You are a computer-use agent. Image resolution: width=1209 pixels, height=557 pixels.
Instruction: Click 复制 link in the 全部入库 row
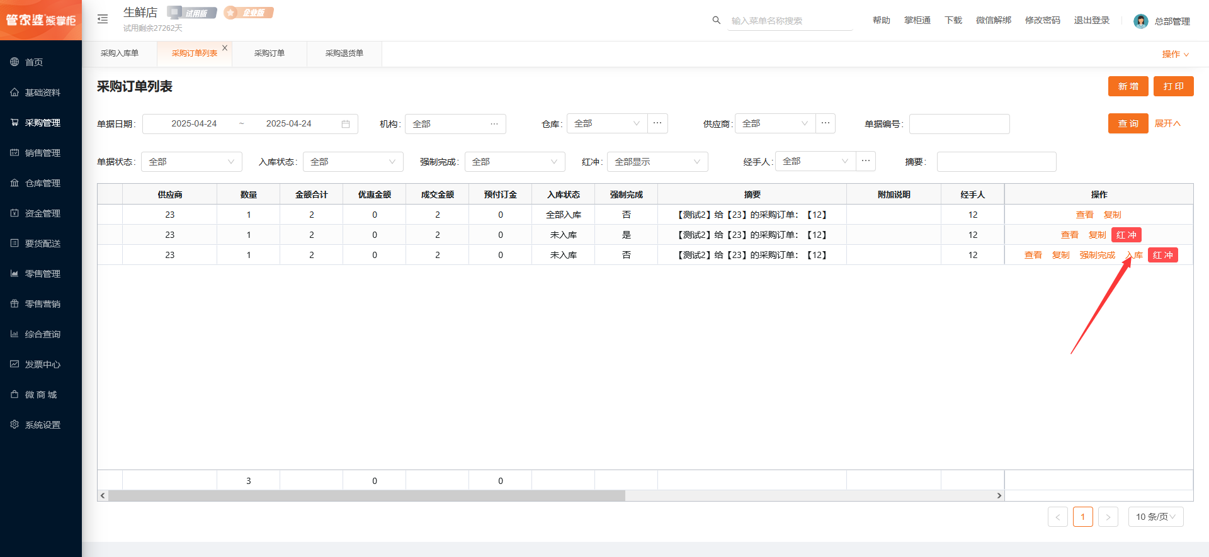1113,215
